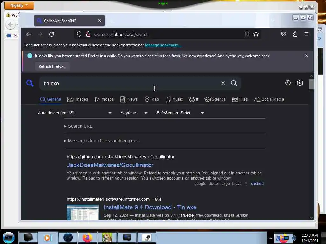Switch to the Videos category

[104, 99]
